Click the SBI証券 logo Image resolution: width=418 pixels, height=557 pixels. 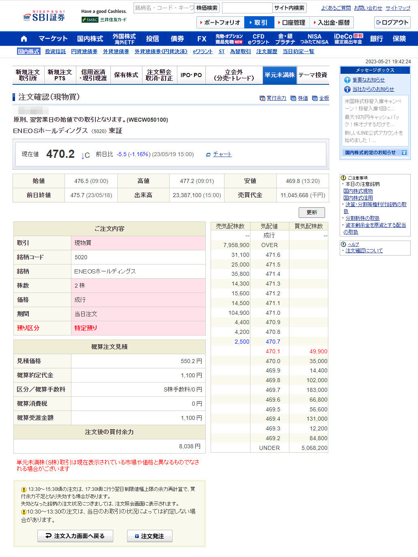tap(44, 17)
